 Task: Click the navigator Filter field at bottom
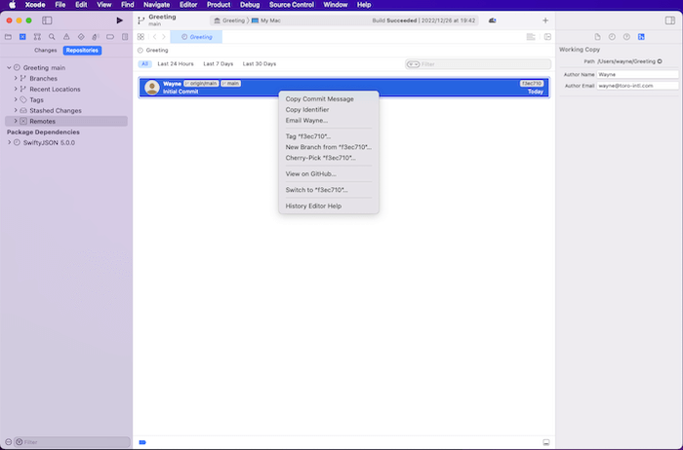72,442
